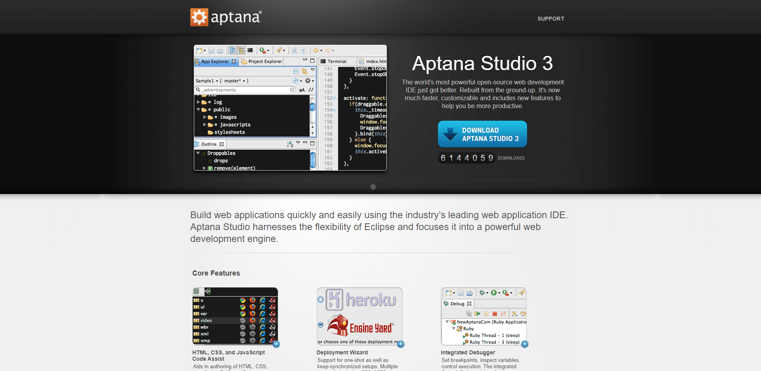Expand the javascripts folder
This screenshot has height=371, width=761.
[x=205, y=125]
